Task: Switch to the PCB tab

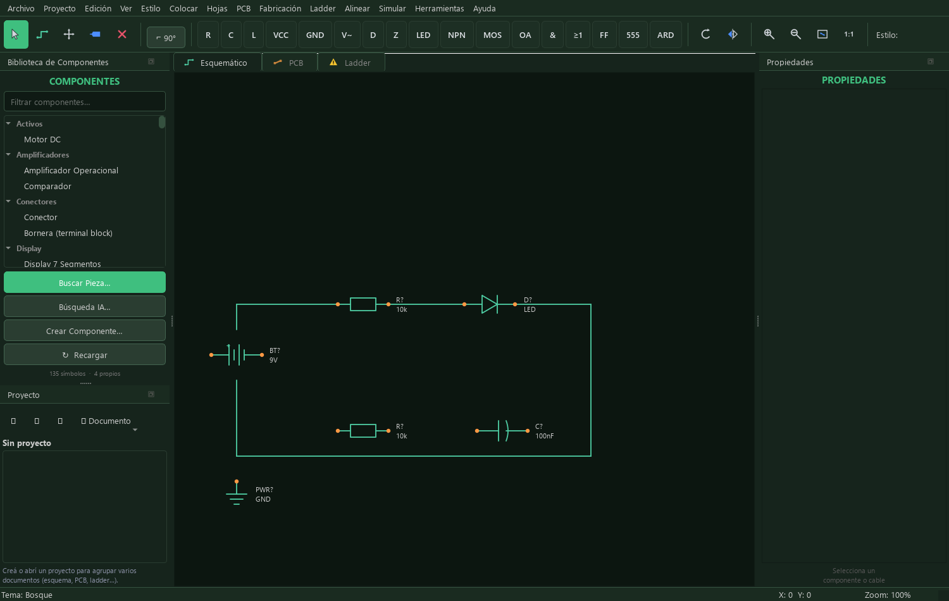Action: pyautogui.click(x=289, y=63)
